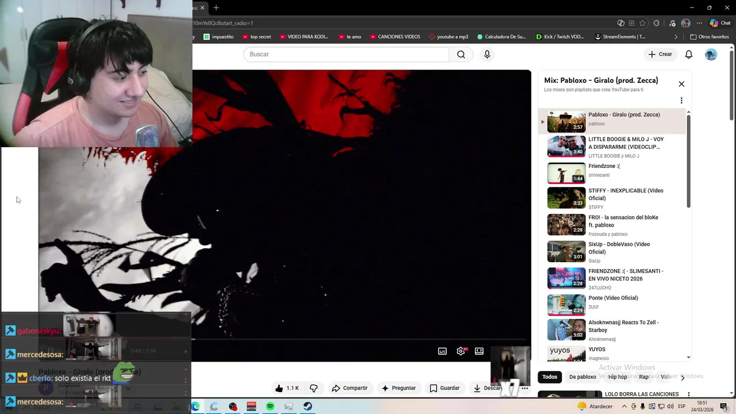Open Mix playlist three-dot options menu
The height and width of the screenshot is (414, 736).
click(x=681, y=101)
